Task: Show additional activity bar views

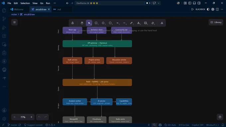Action: tap(4, 87)
